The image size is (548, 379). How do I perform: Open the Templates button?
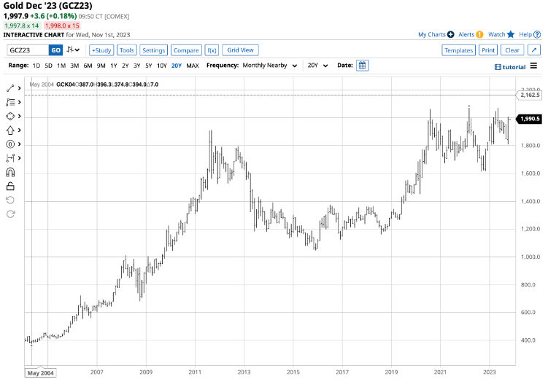458,50
